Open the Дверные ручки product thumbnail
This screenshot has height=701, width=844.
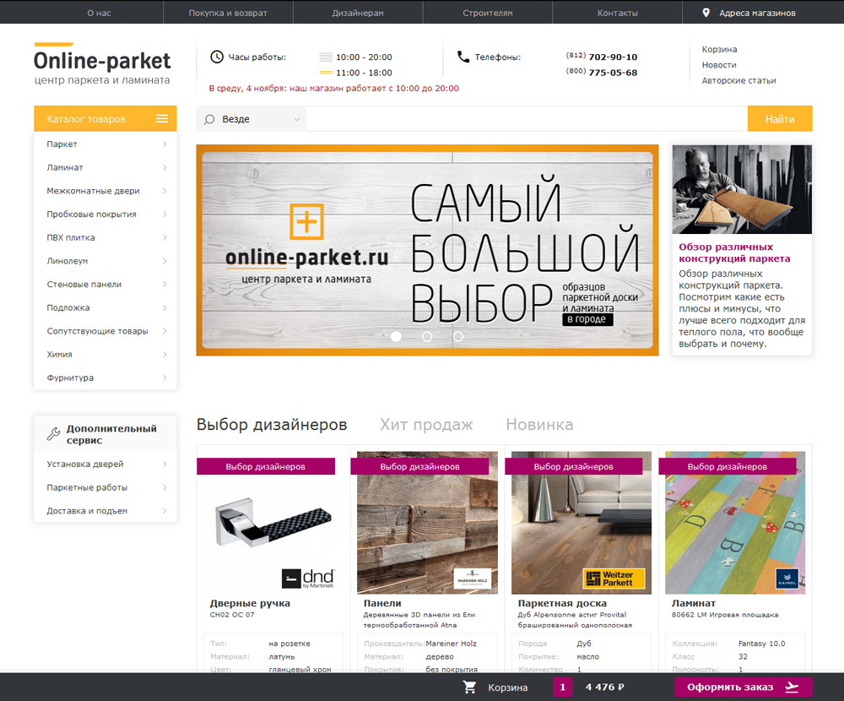(x=273, y=527)
